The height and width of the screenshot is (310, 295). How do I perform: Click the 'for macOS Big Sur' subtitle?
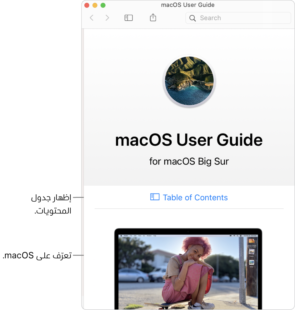point(189,161)
